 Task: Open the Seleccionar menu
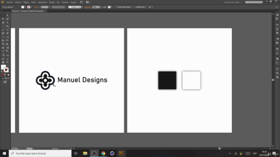click(x=42, y=2)
